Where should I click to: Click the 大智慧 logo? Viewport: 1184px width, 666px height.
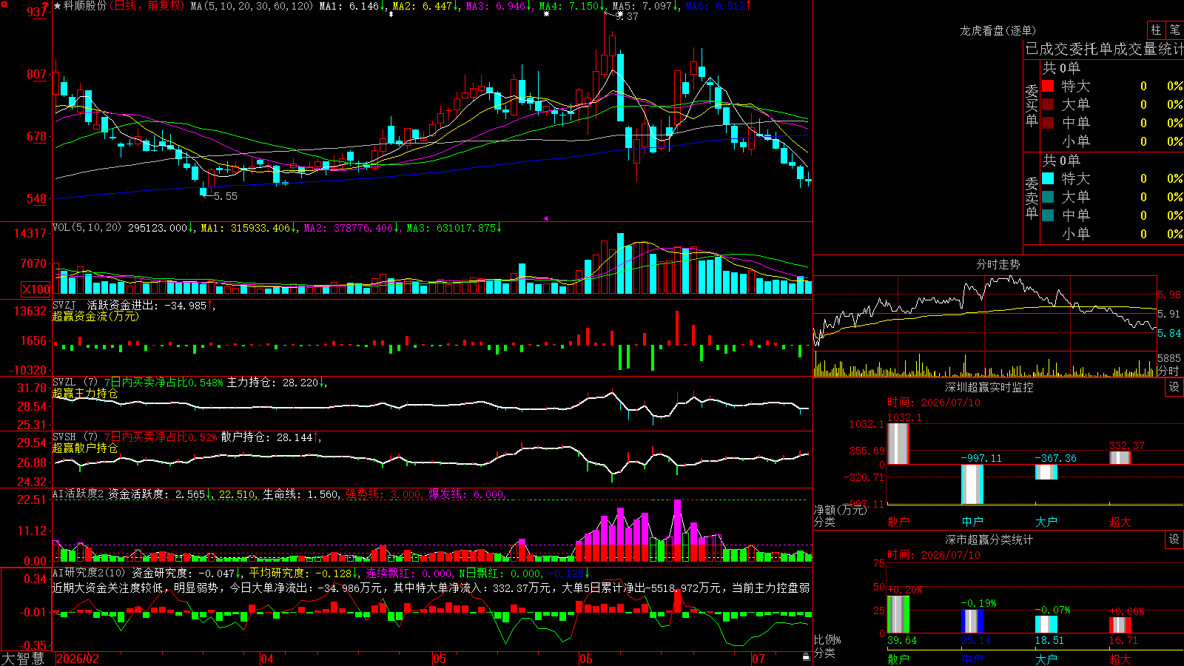[x=23, y=659]
